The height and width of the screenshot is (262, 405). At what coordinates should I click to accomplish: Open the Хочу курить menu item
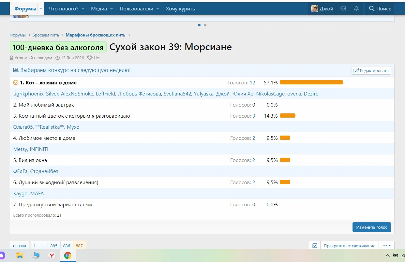click(x=180, y=9)
